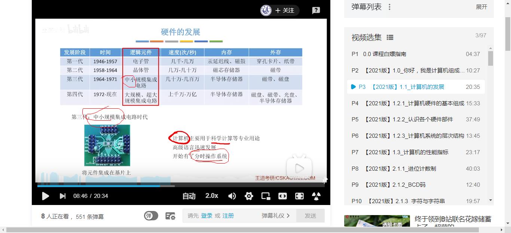This screenshot has height=233, width=511.
Task: Enter fullscreen mode
Action: click(299, 196)
